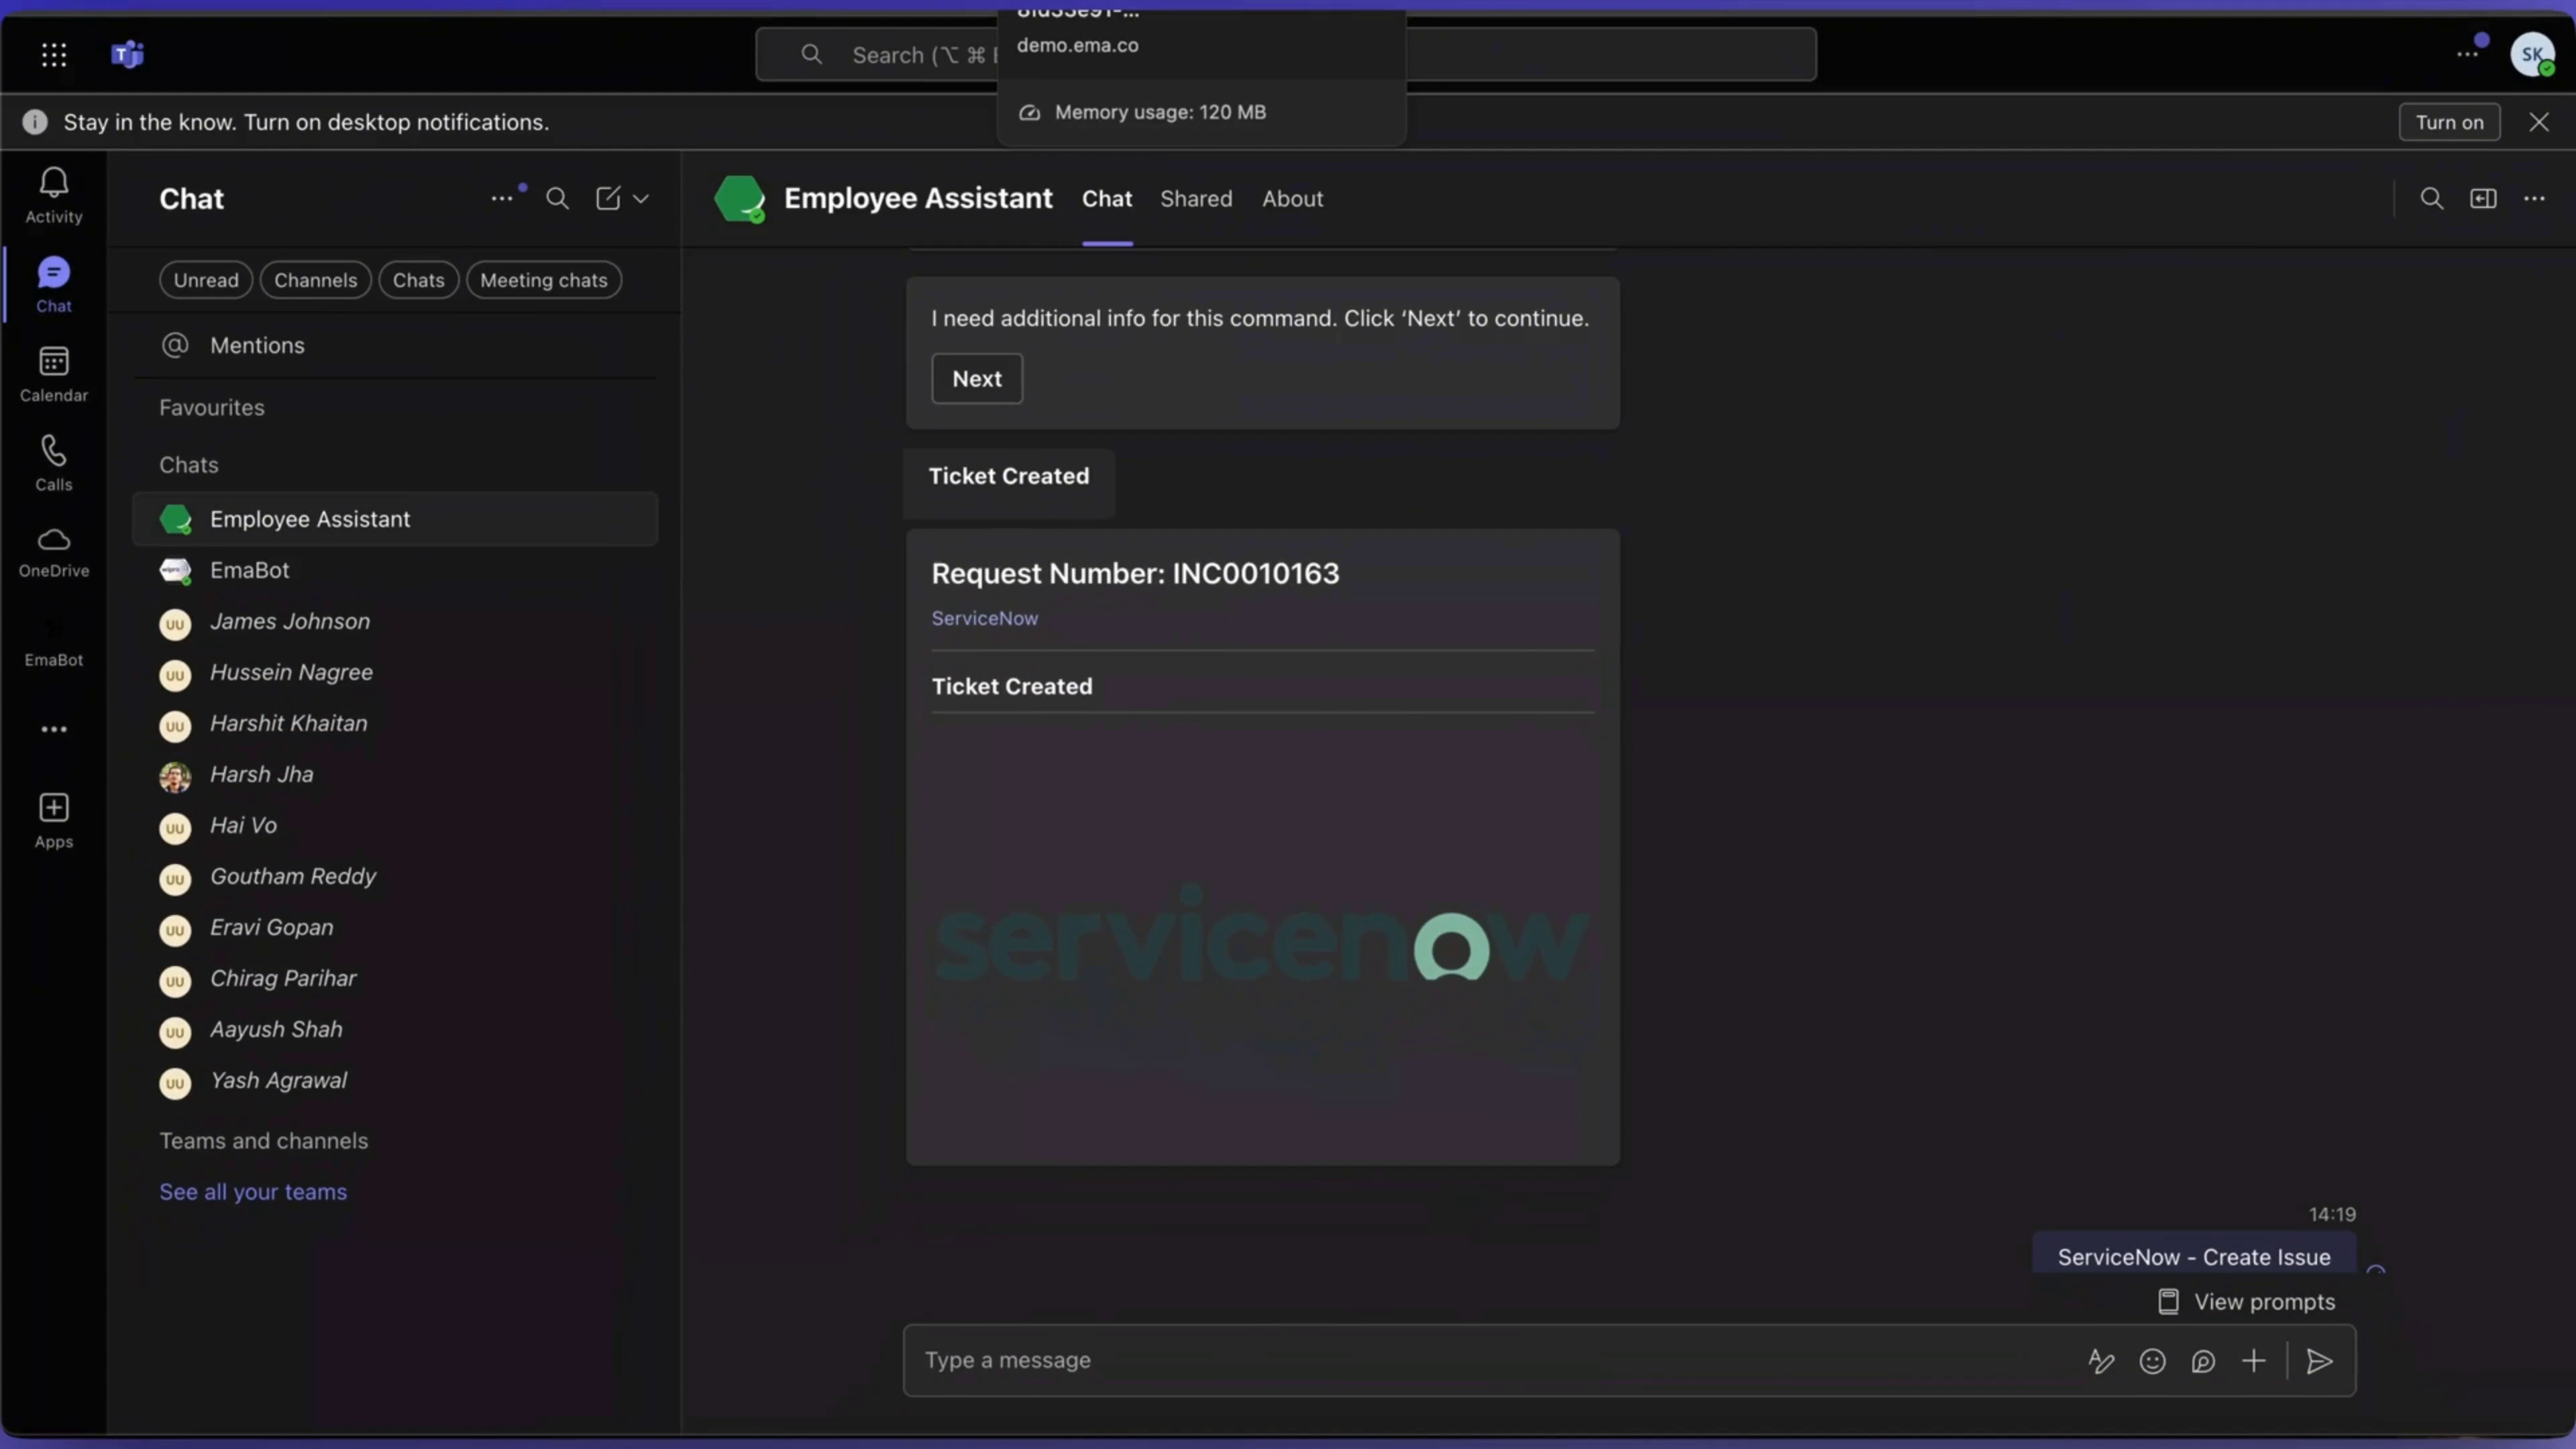Open the Calendar from the left rail

point(53,372)
